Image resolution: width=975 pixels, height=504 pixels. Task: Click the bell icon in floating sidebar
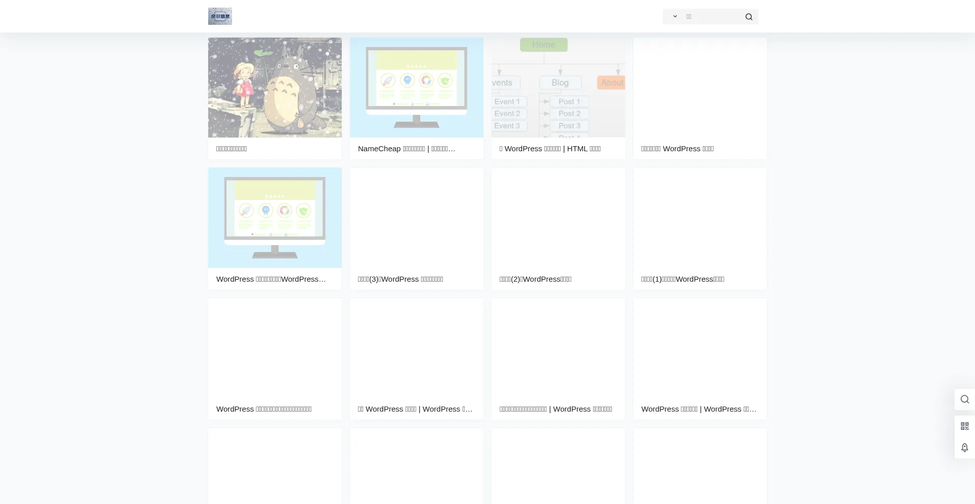[x=964, y=448]
